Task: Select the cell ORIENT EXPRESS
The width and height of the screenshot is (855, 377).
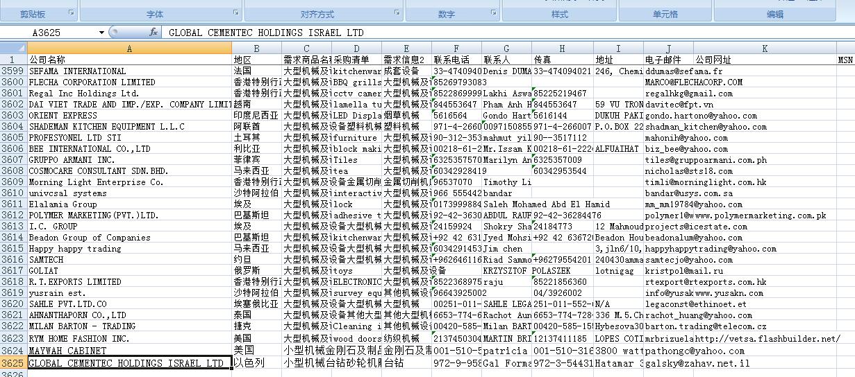Action: [129, 115]
